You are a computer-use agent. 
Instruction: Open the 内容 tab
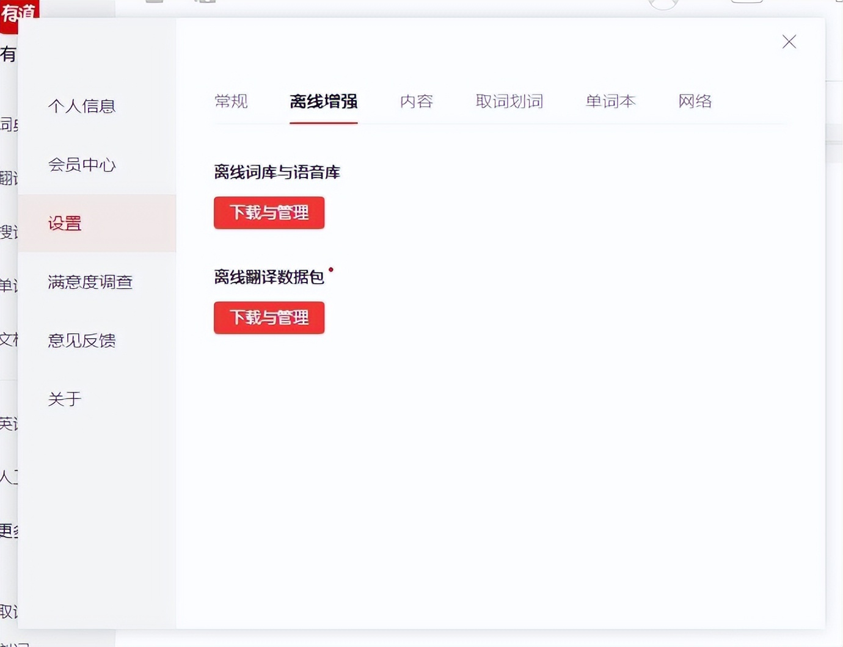[416, 101]
